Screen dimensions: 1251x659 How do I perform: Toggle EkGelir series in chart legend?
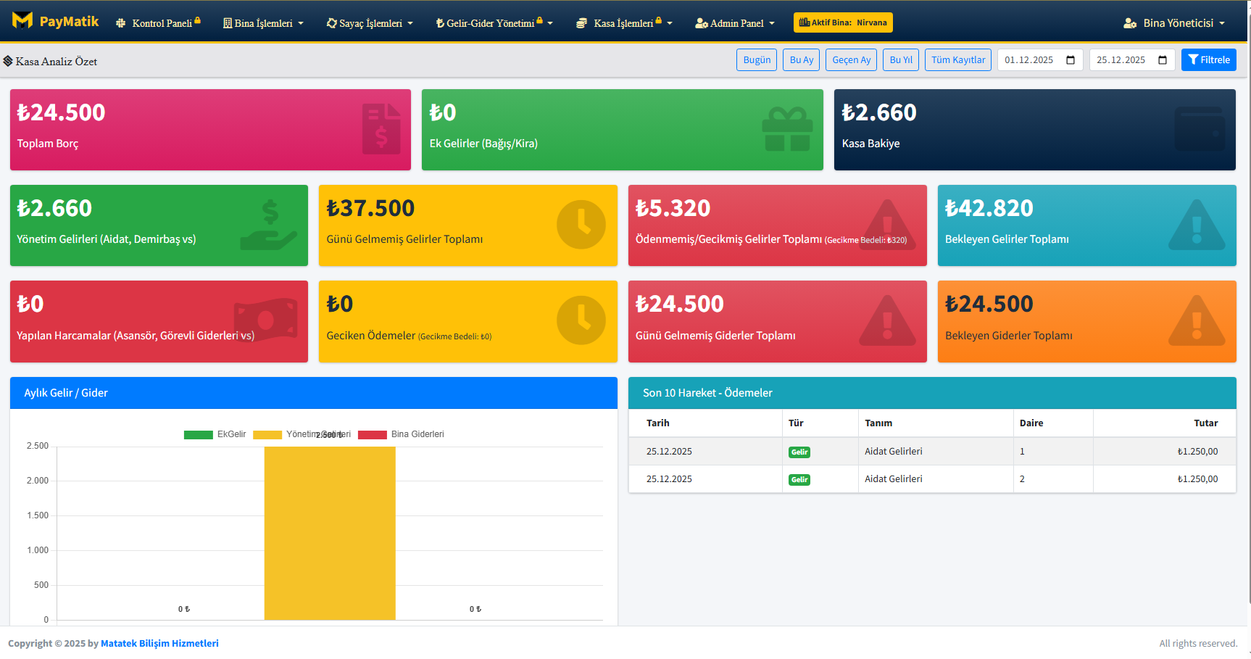coord(215,434)
